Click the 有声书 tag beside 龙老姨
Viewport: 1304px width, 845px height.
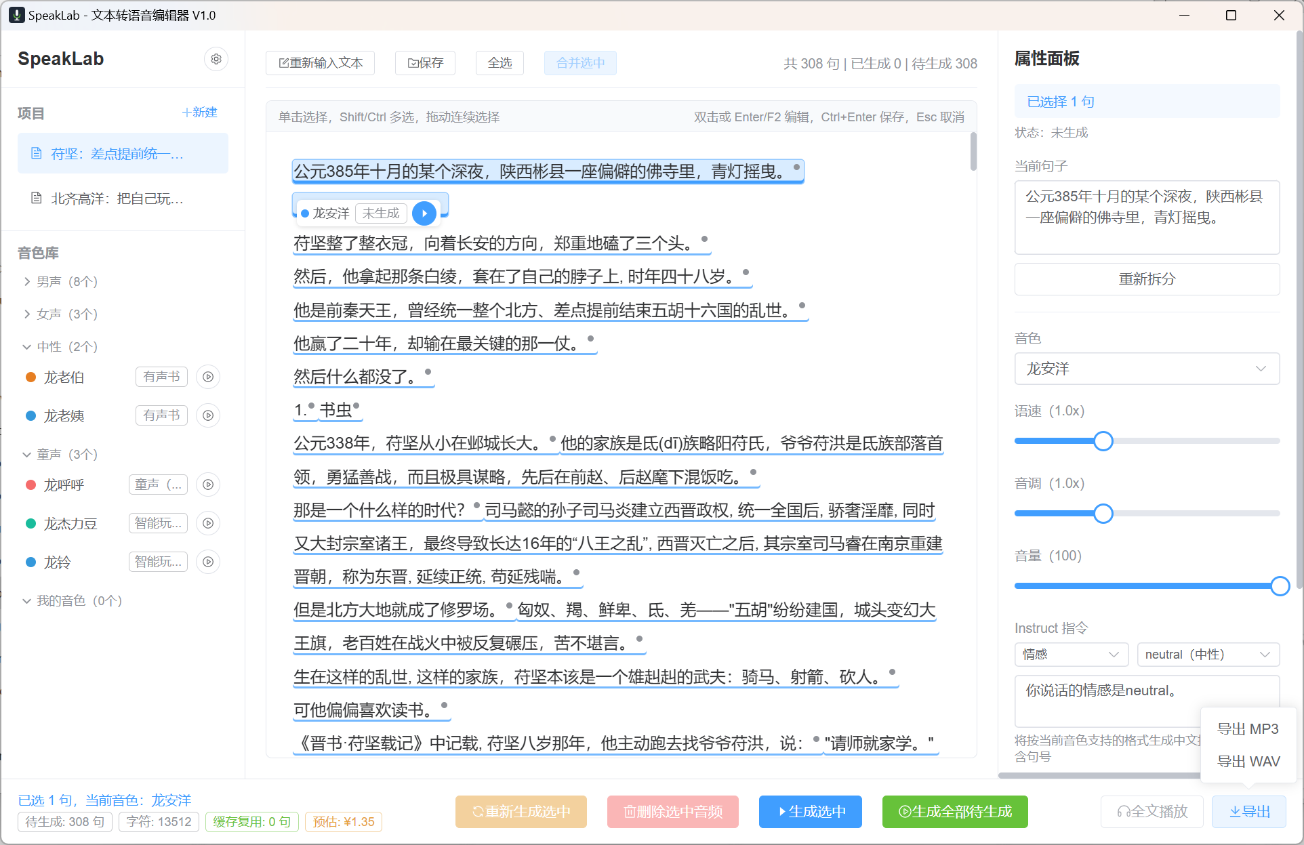coord(161,415)
